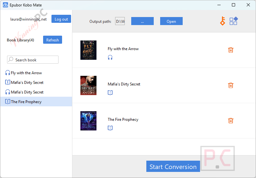Open the apps grid icon in the toolbar
Screen dimensions: 256x178
click(x=233, y=21)
